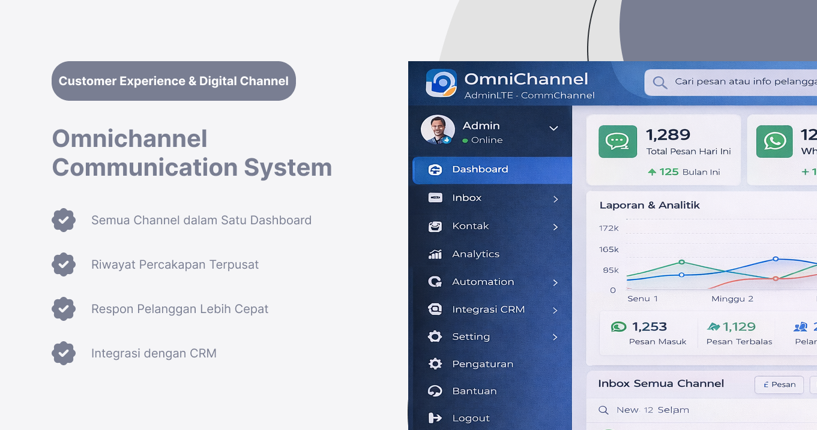
Task: Open Kontak via its contact book icon
Action: coord(435,225)
